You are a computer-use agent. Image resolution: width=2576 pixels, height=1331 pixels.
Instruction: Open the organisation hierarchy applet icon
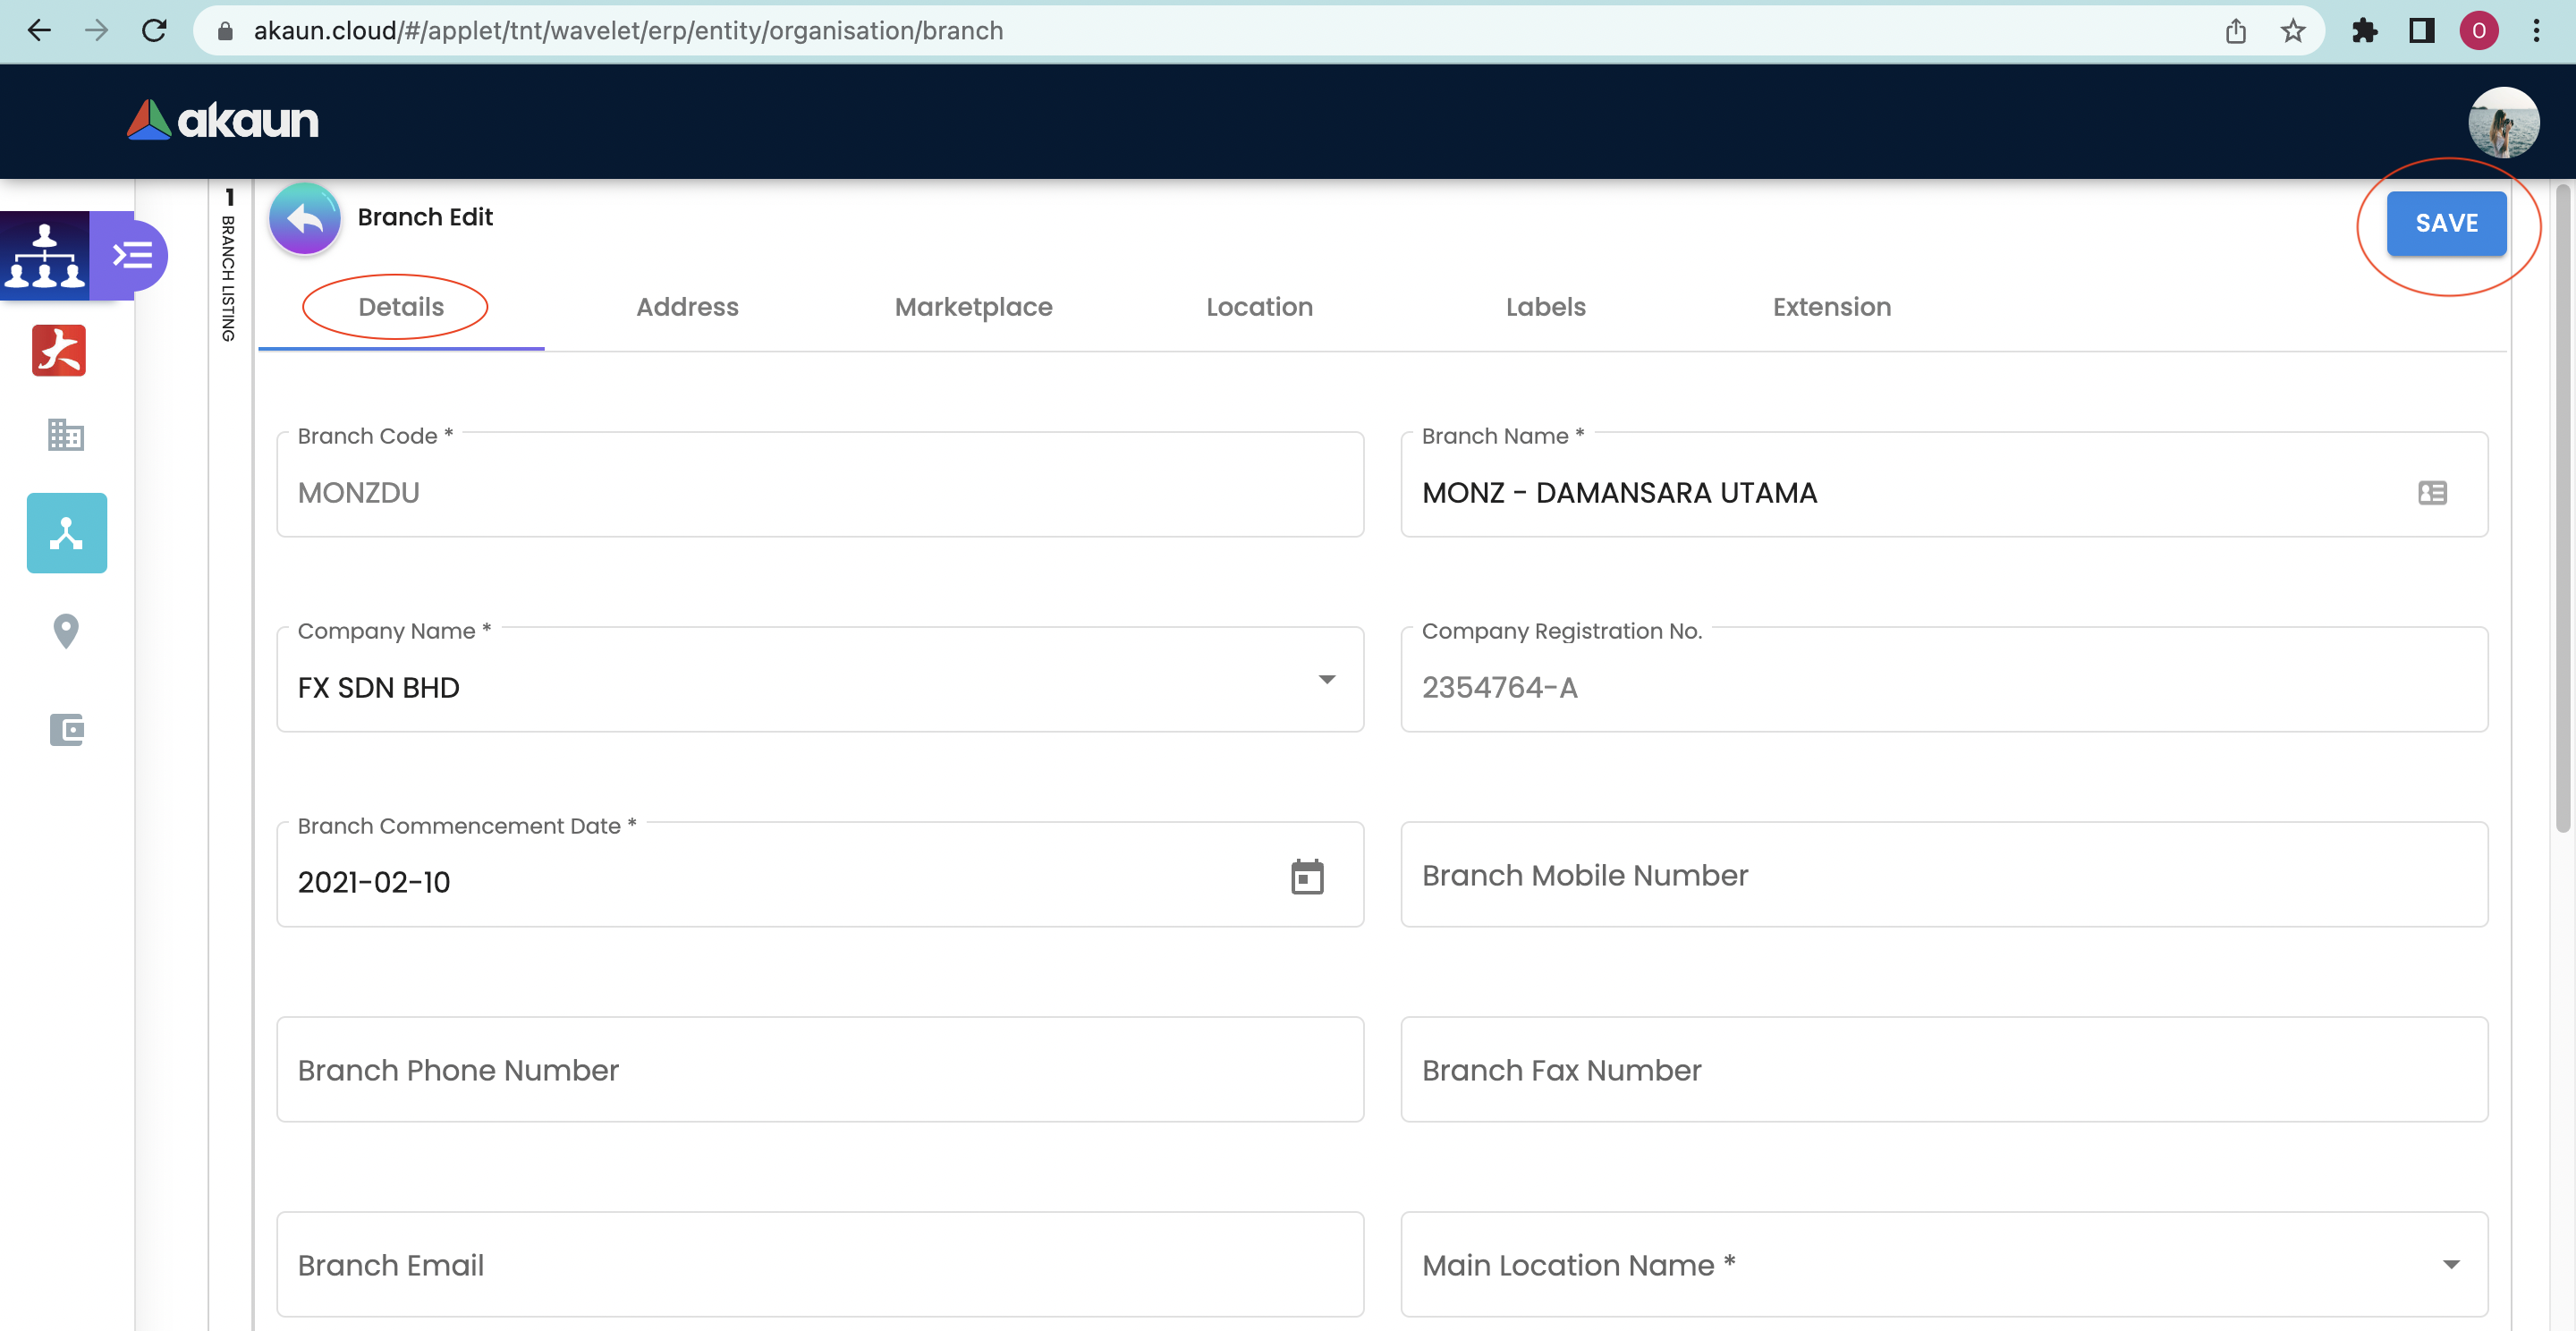point(45,255)
